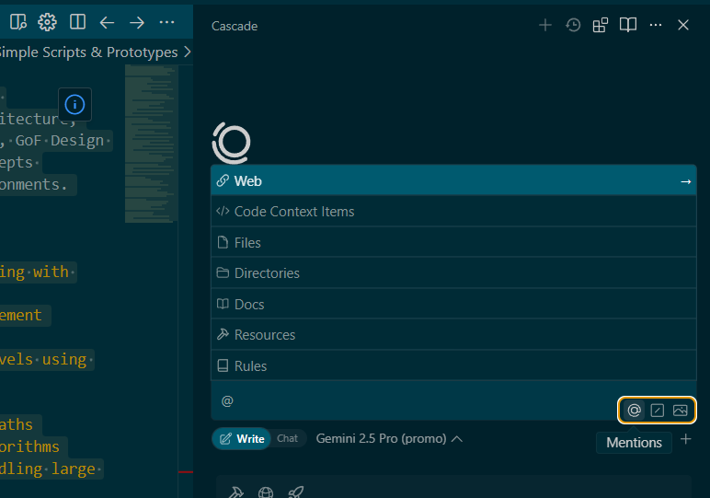
Task: Click the 'vels using' text in editor
Action: pos(43,359)
